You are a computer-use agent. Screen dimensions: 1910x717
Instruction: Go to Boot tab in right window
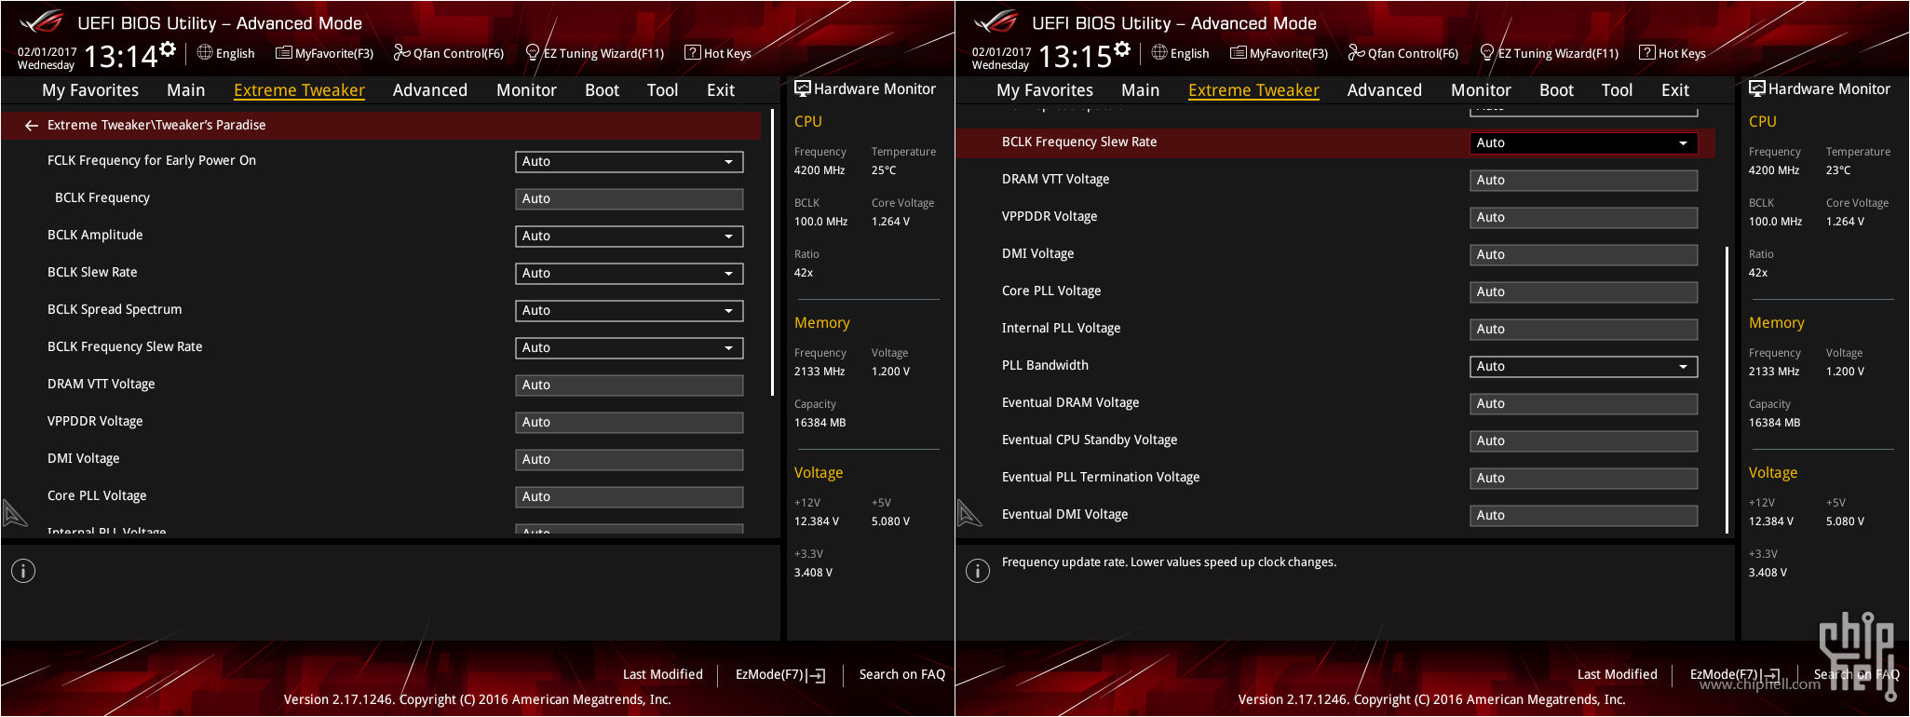coord(1556,90)
